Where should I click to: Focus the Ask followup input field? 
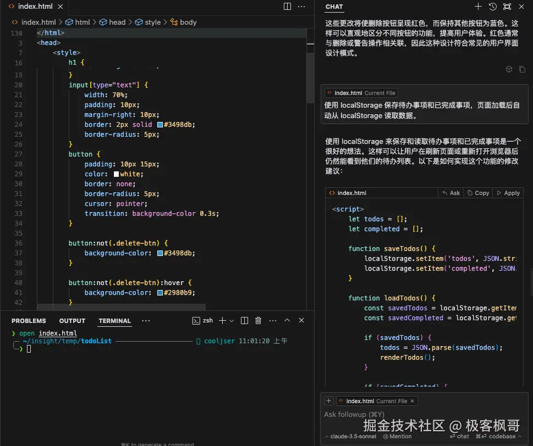tap(424, 415)
